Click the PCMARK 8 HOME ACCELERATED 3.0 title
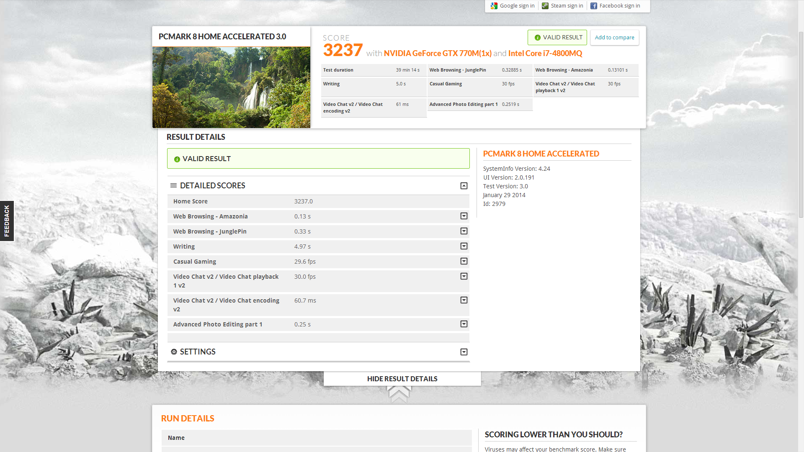The image size is (804, 452). click(222, 37)
